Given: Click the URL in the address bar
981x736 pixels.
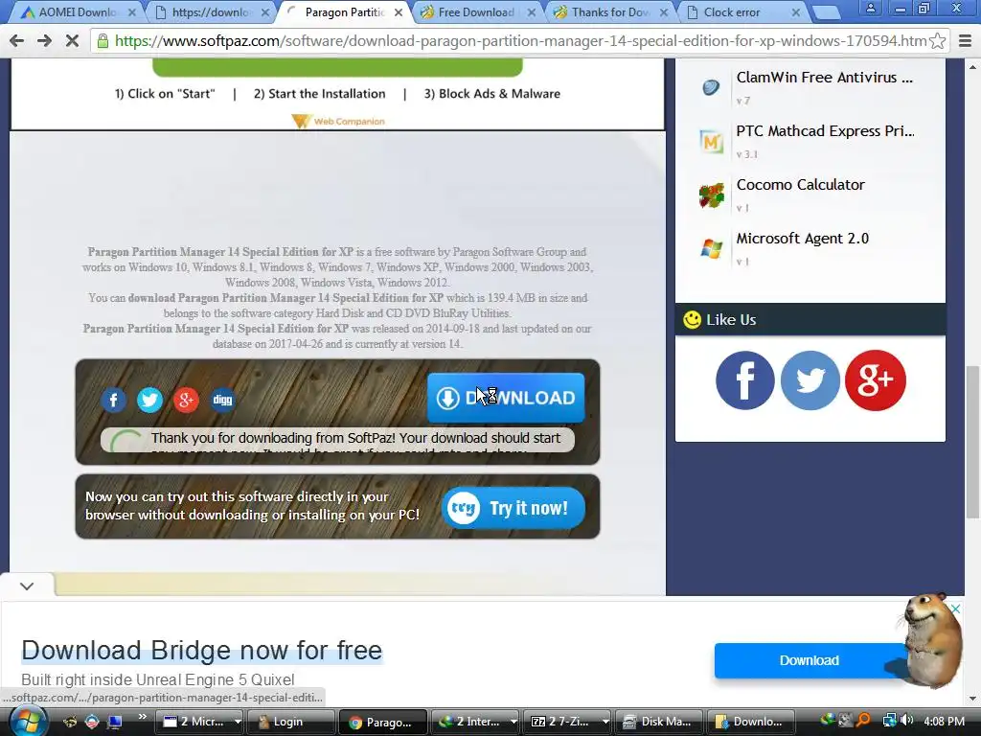Looking at the screenshot, I should [520, 40].
